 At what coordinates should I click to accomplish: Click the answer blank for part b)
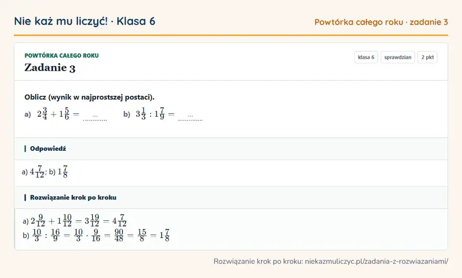191,116
